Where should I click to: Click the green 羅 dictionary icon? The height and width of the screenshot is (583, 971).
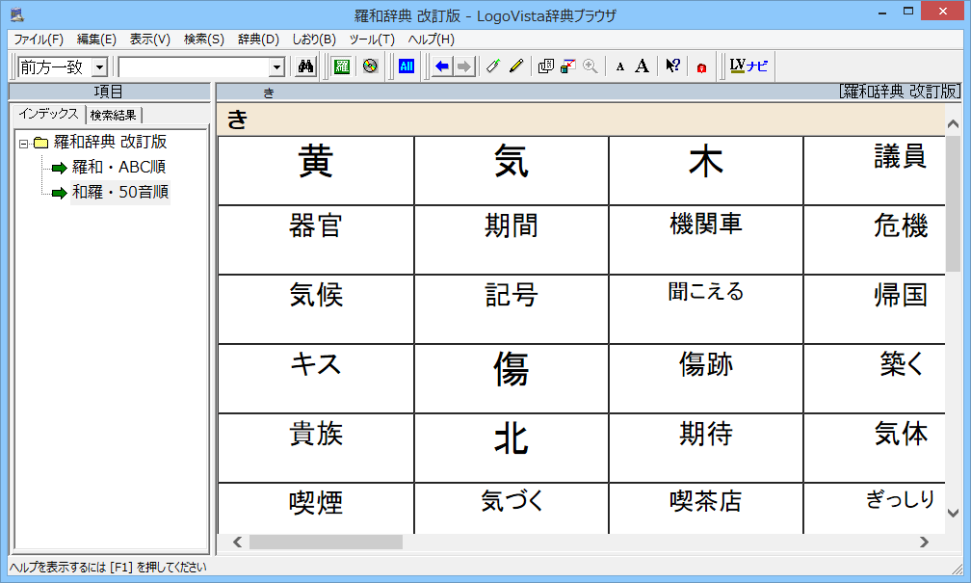[x=341, y=66]
